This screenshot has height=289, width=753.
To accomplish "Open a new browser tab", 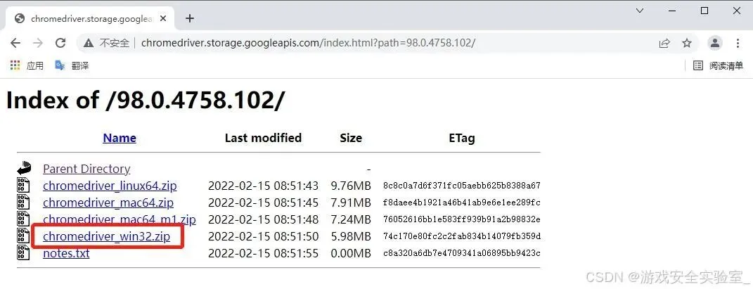I will (190, 18).
